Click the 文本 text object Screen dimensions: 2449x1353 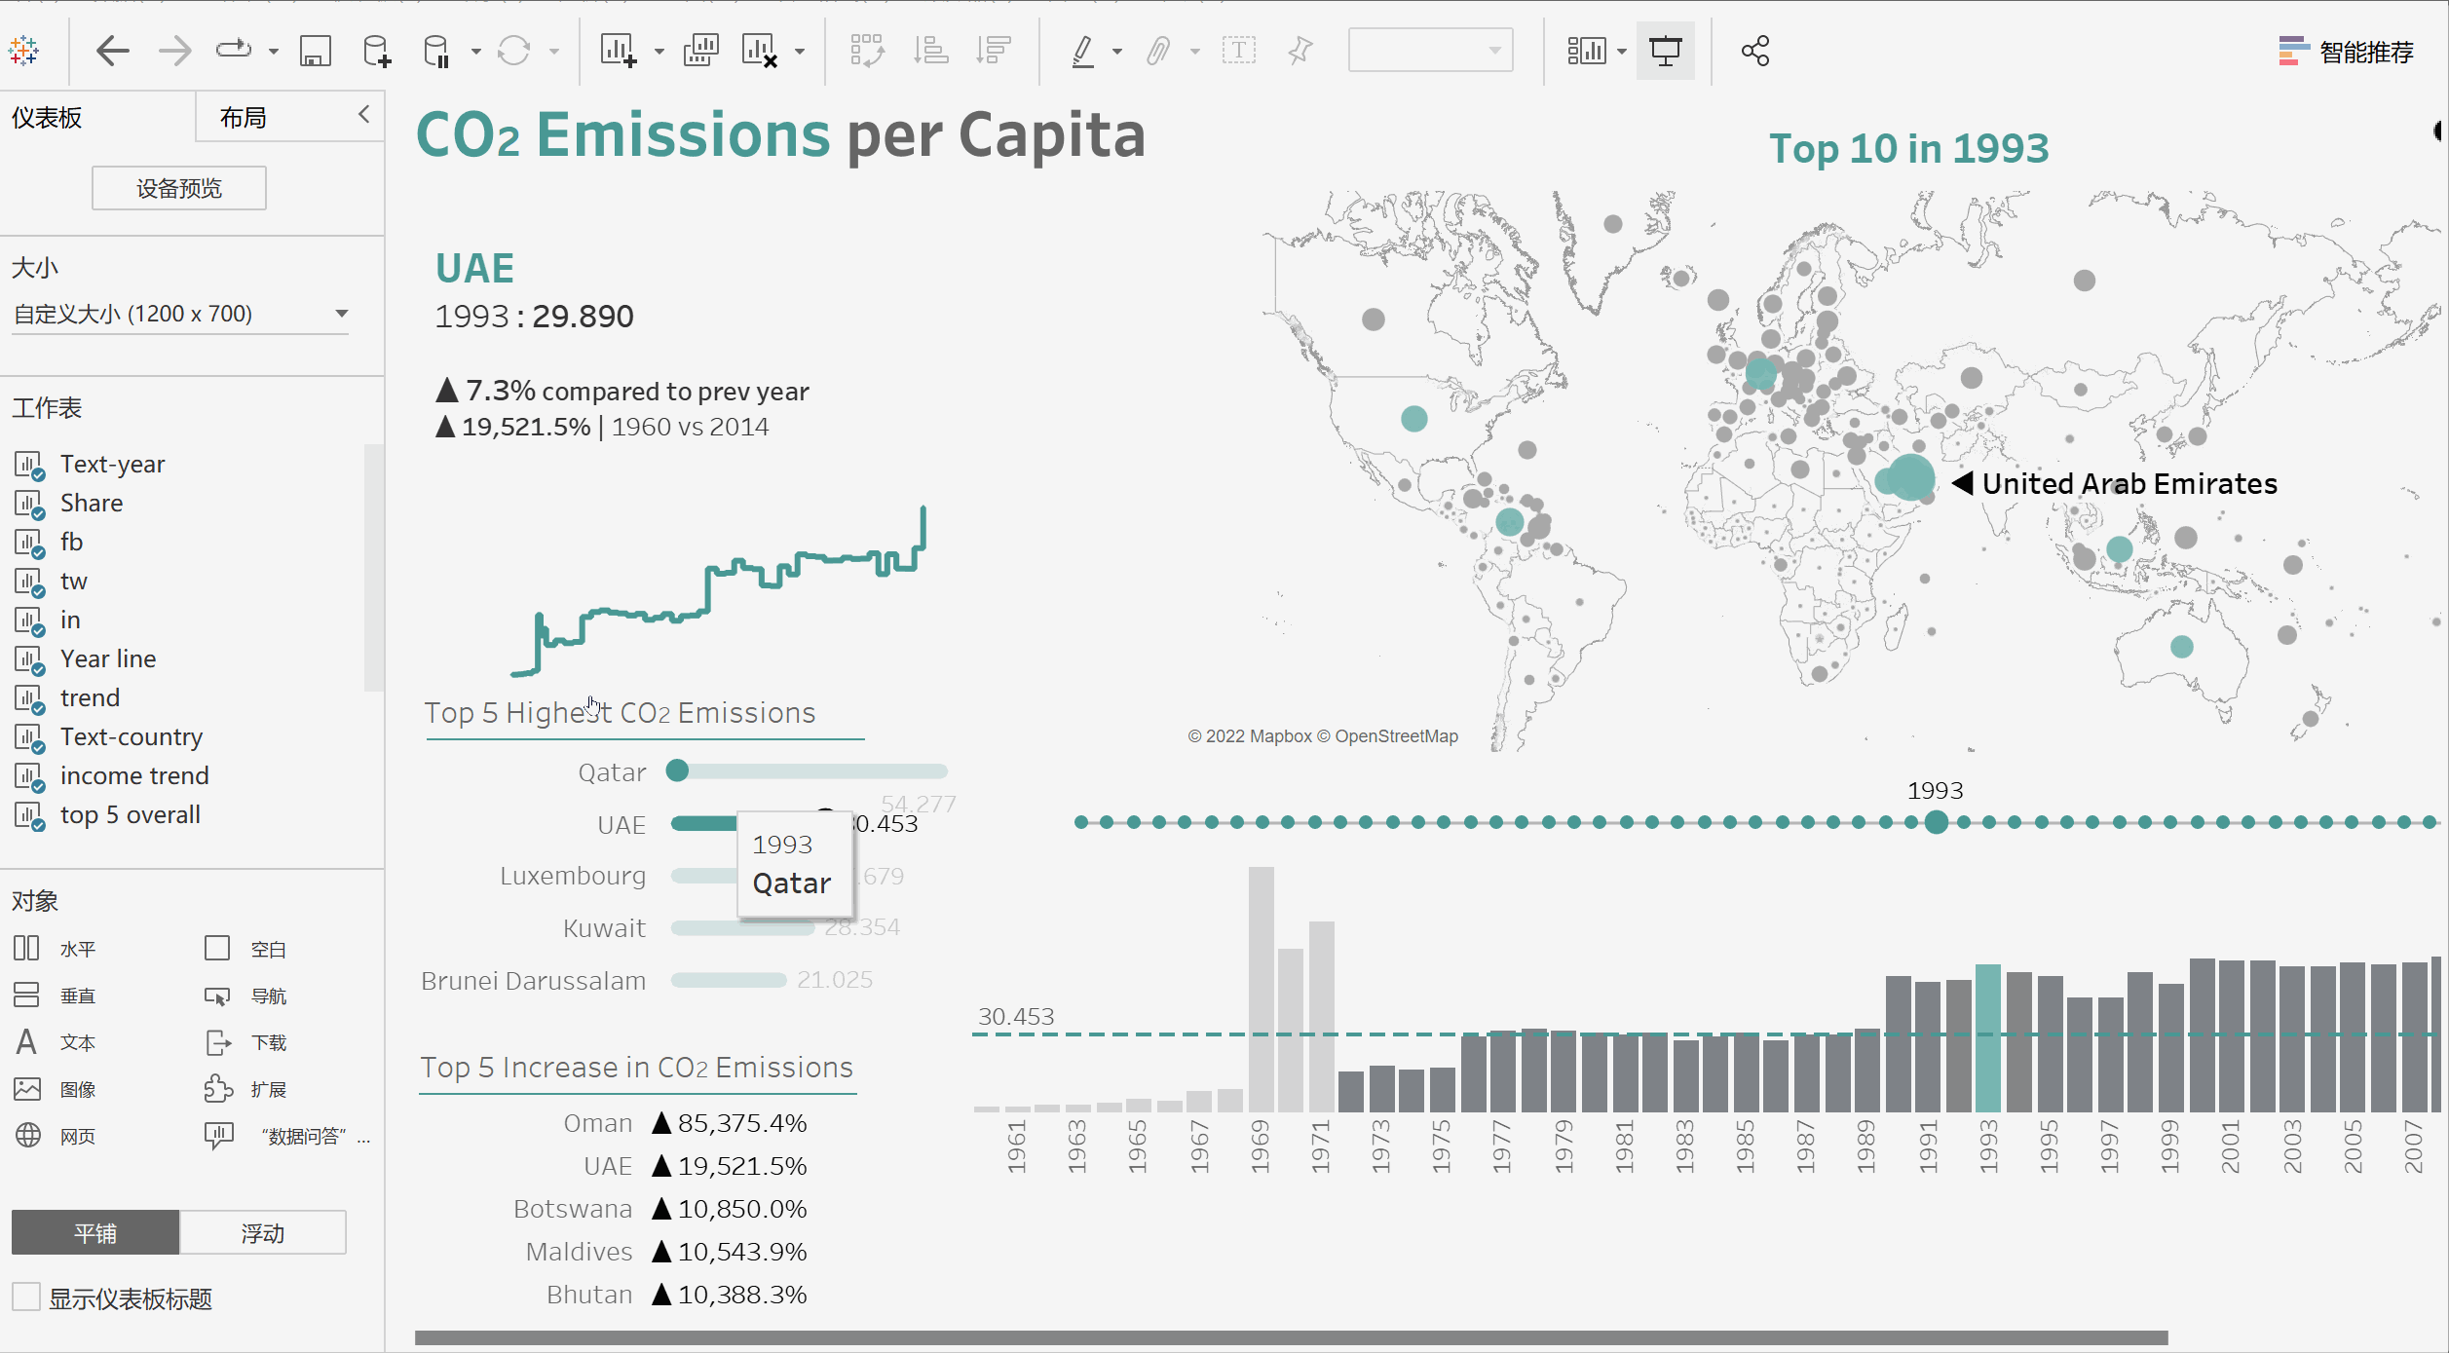(55, 1042)
